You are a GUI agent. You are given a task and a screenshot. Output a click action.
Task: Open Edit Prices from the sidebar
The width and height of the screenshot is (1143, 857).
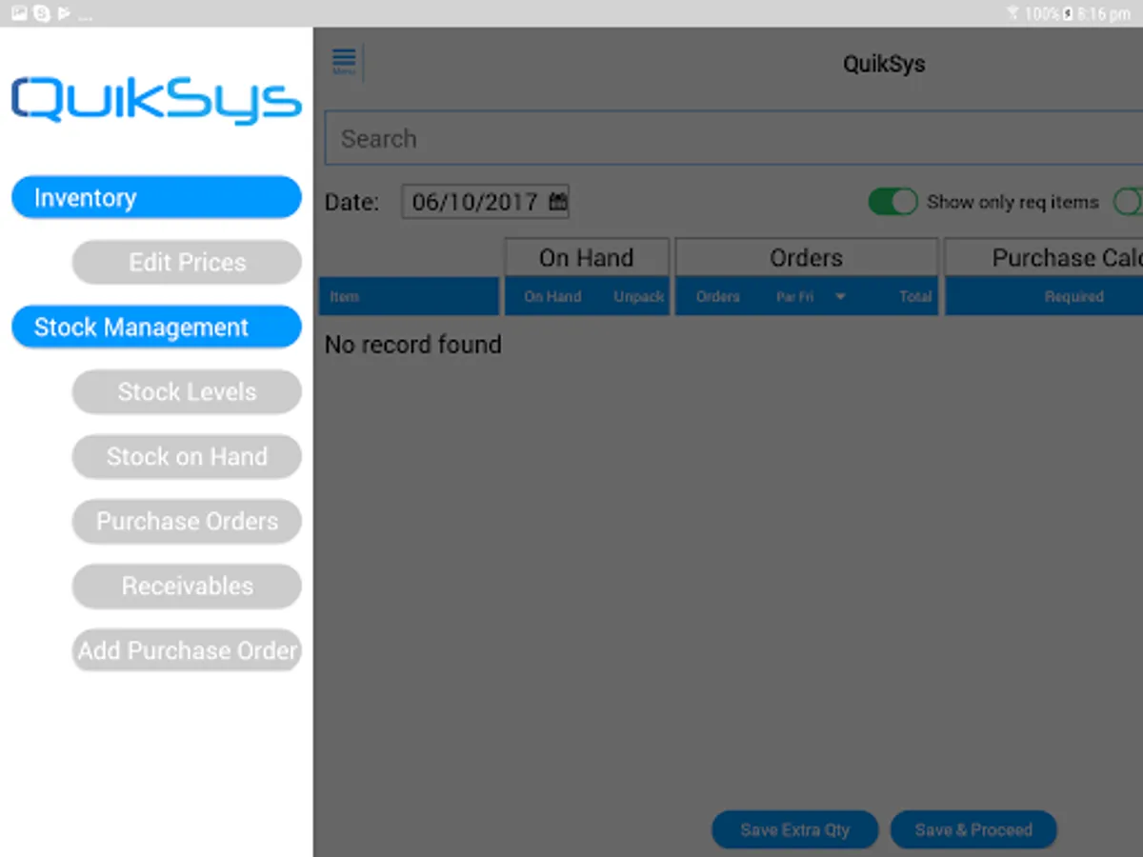point(187,262)
